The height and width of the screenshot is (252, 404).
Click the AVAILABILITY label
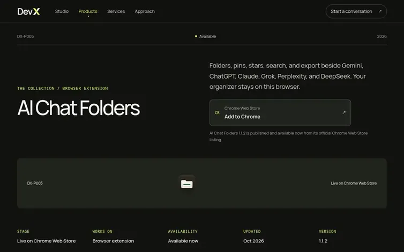click(183, 232)
